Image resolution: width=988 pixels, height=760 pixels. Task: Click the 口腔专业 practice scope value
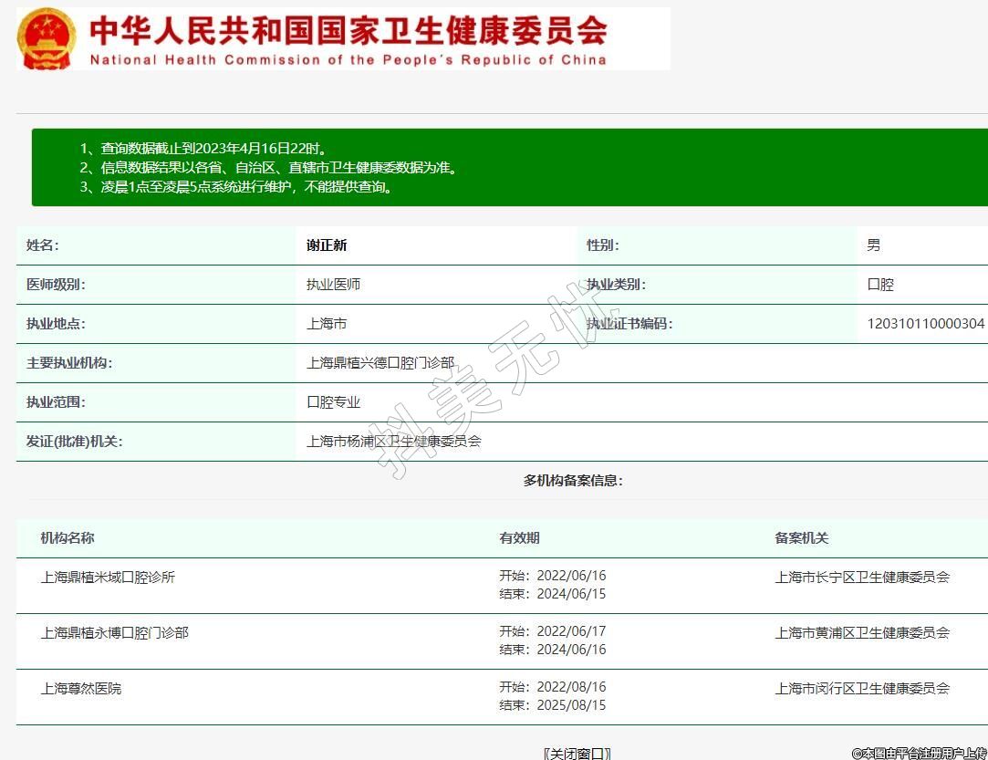(333, 402)
